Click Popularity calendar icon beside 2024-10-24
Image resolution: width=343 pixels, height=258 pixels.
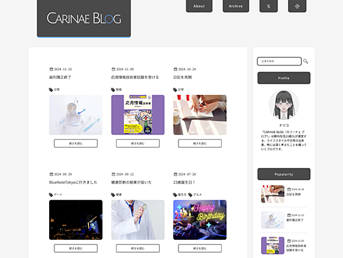click(289, 190)
